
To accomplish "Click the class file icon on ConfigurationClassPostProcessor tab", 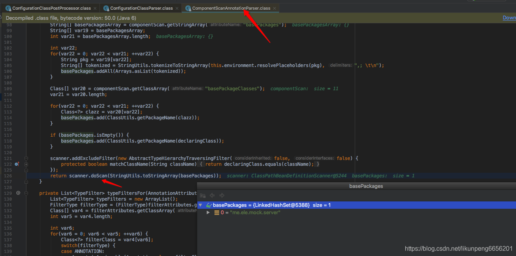I will coord(8,8).
